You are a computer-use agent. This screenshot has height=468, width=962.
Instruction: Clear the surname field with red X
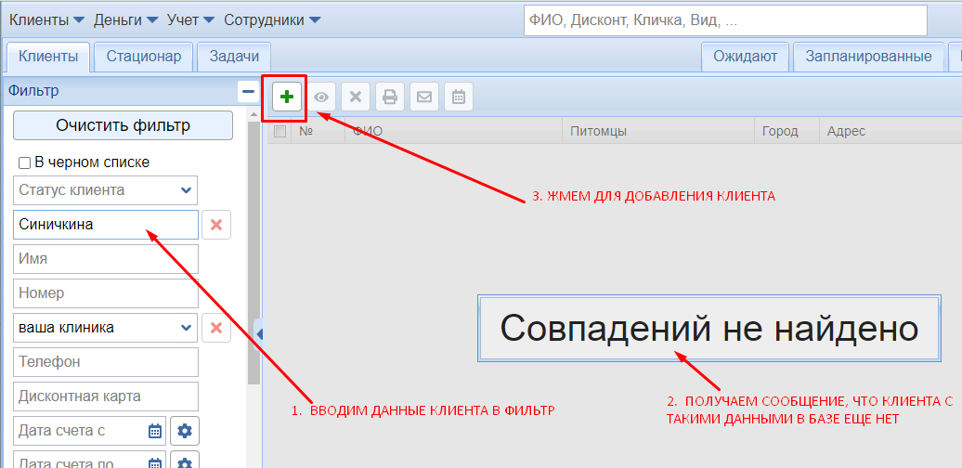tap(216, 225)
